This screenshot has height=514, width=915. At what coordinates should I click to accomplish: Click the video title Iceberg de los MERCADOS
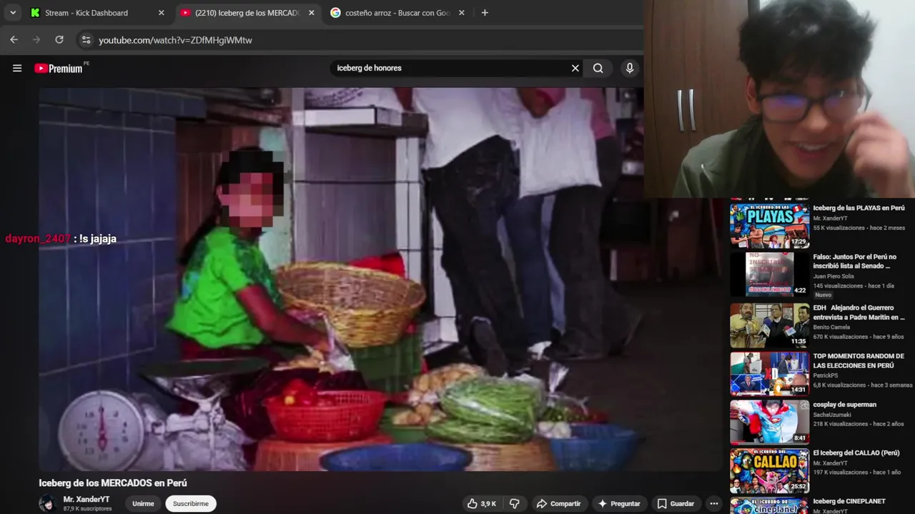click(113, 483)
